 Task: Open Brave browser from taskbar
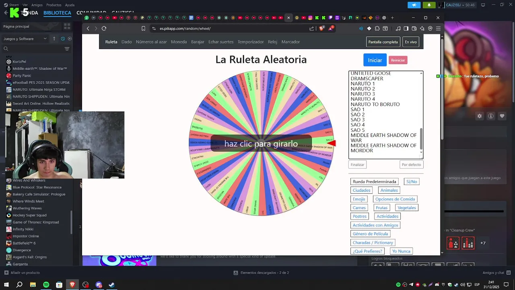[72, 285]
